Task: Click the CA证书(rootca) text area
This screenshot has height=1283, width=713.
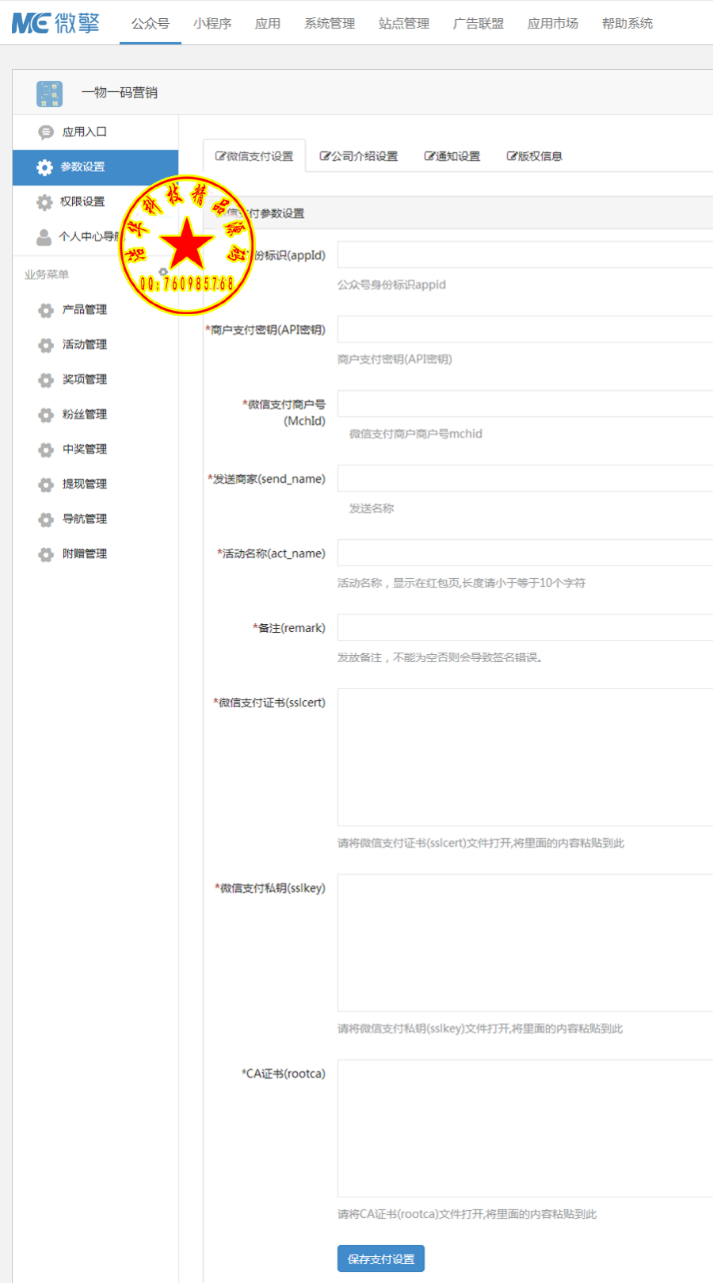Action: point(525,1128)
